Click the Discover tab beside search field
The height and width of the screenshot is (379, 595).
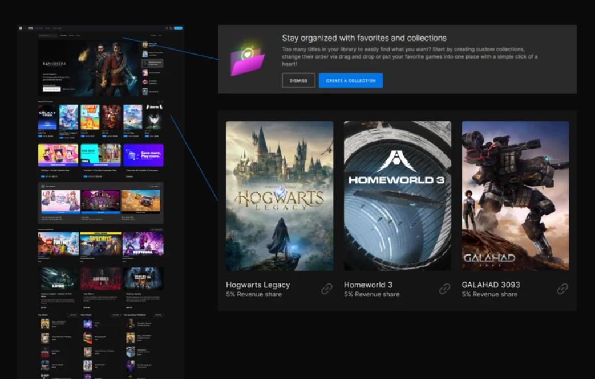(x=63, y=36)
